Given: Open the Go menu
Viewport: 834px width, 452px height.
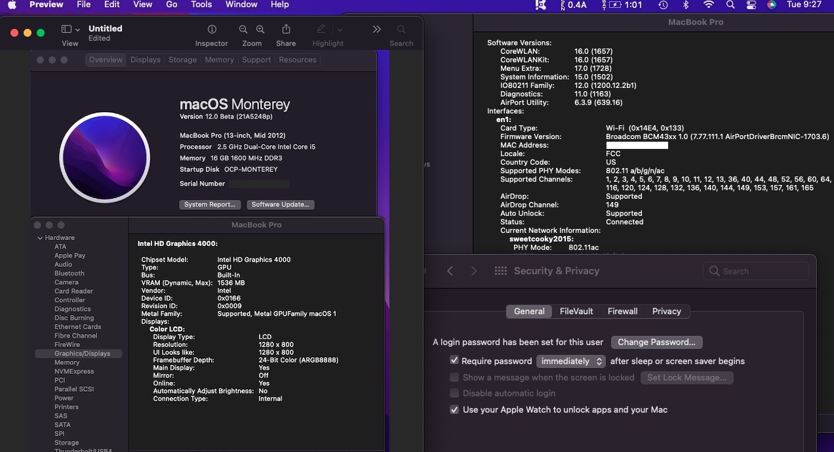Looking at the screenshot, I should click(x=172, y=5).
